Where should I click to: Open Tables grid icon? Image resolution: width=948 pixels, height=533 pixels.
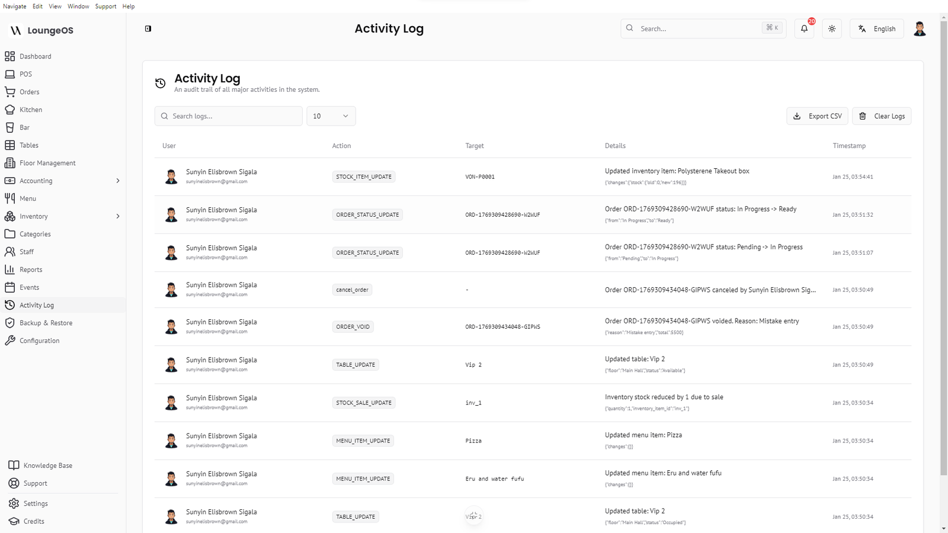(9, 145)
